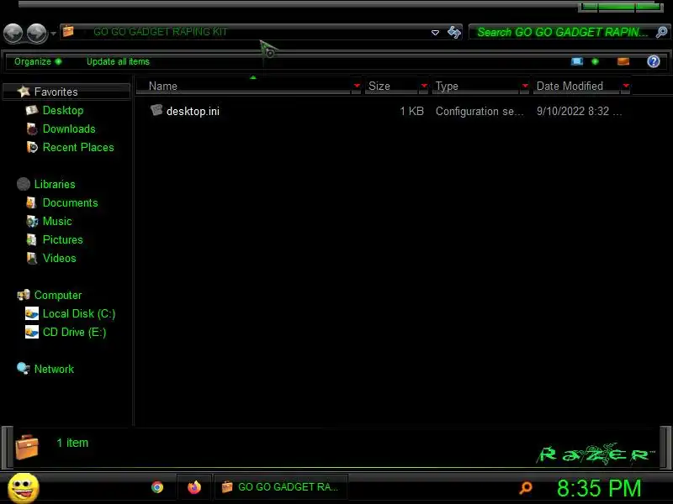Open the Organize menu
The width and height of the screenshot is (673, 504).
(38, 61)
